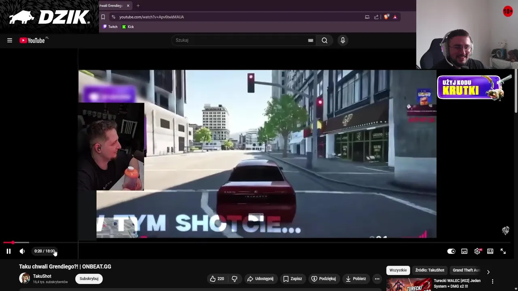
Task: Close the current browser tab
Action: 128,6
